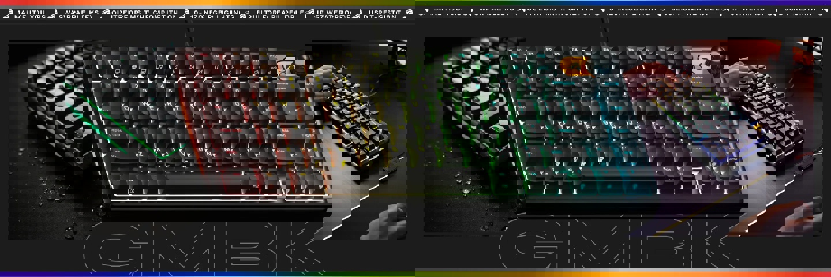Open the left red-lit keyboard image
Viewport: 831px width, 277px height.
[208, 138]
